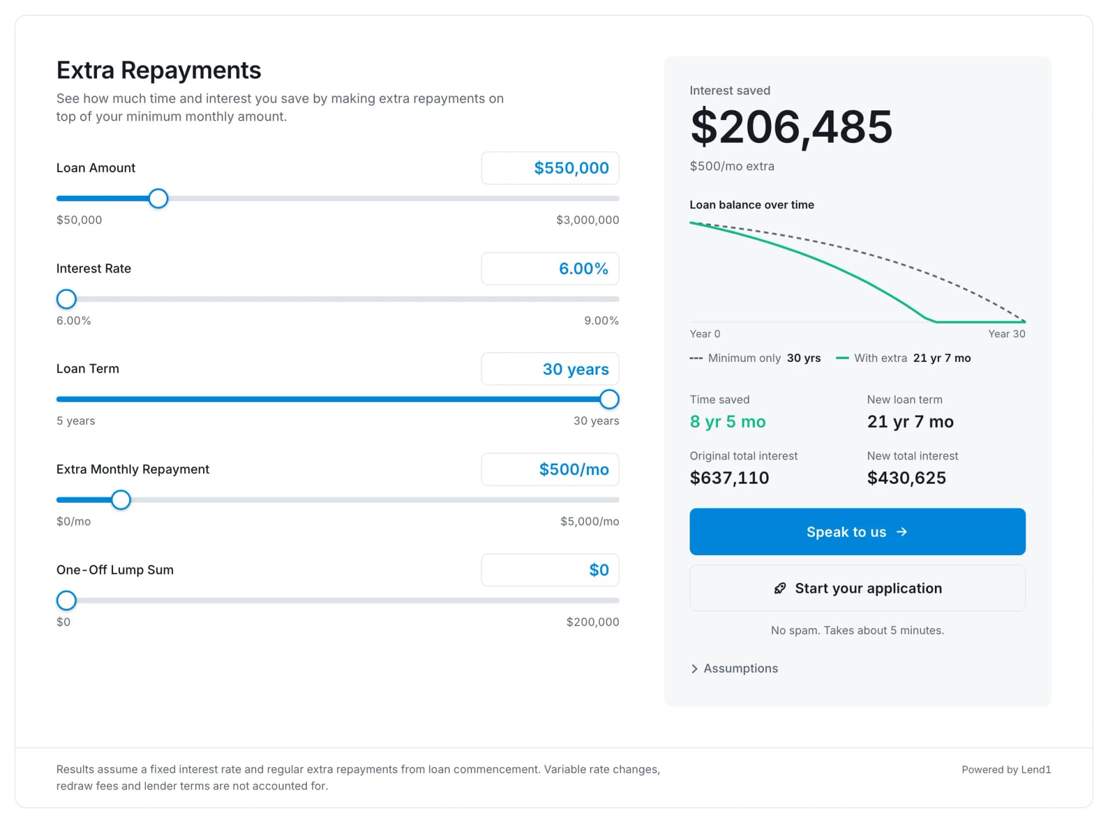Click the Loan balance over time title
The height and width of the screenshot is (823, 1108).
tap(752, 205)
